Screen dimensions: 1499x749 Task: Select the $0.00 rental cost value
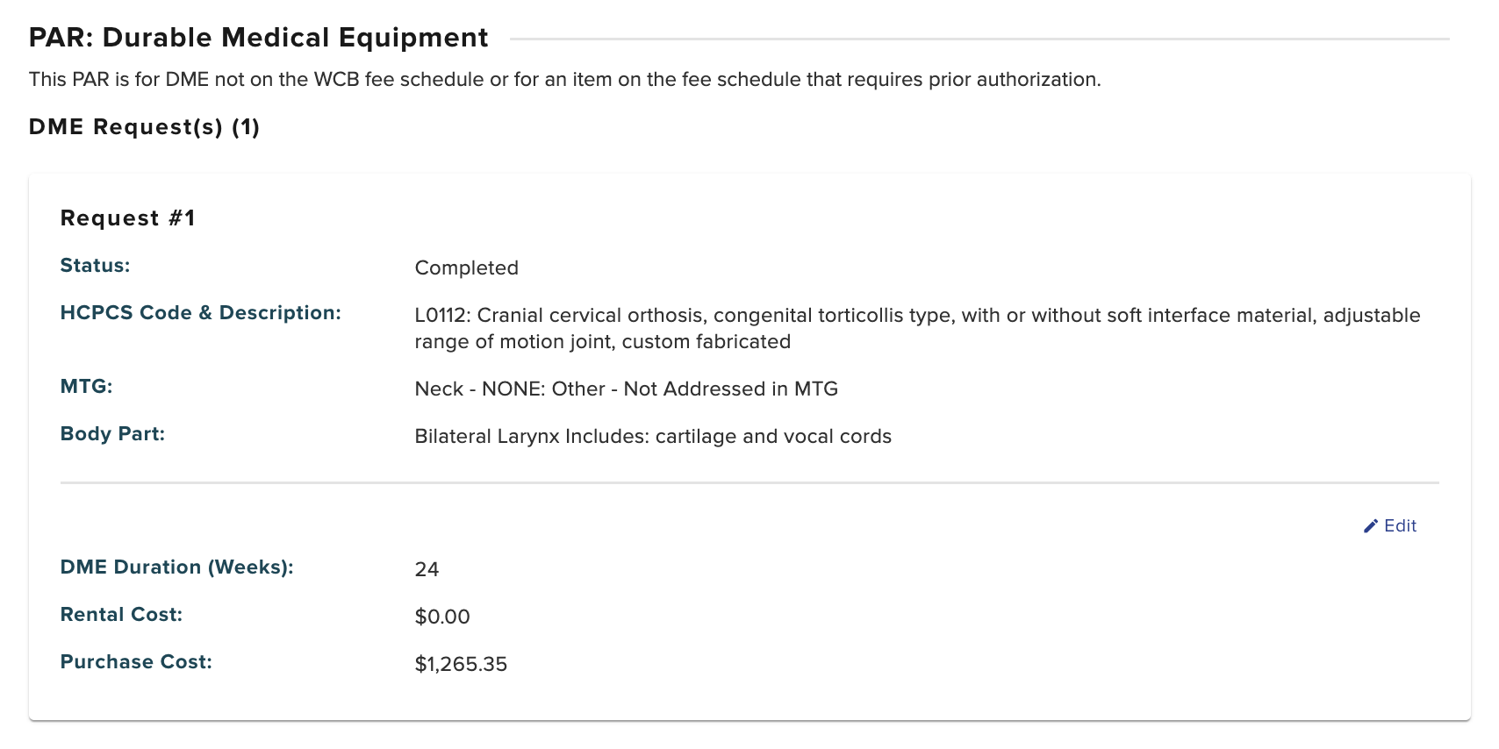tap(441, 617)
